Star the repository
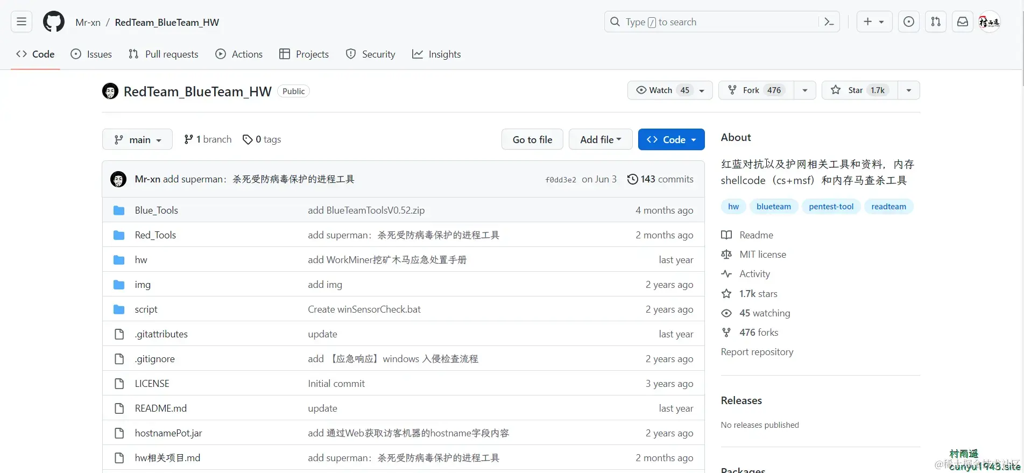This screenshot has height=473, width=1024. tap(859, 90)
